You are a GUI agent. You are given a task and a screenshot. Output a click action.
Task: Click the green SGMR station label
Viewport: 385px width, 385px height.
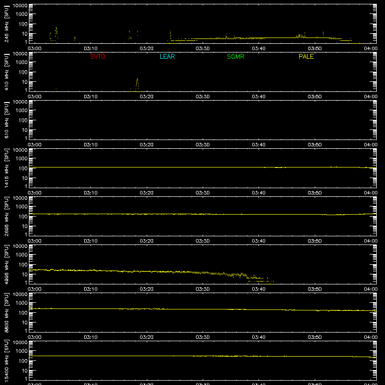point(235,56)
